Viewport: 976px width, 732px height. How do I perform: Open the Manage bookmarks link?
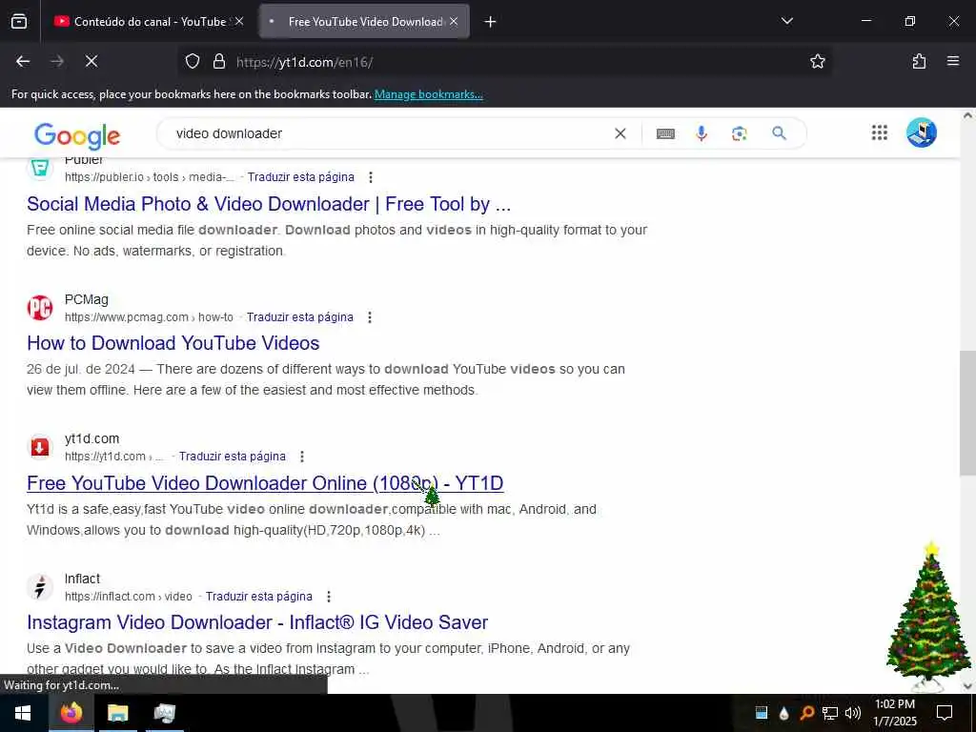pyautogui.click(x=428, y=94)
